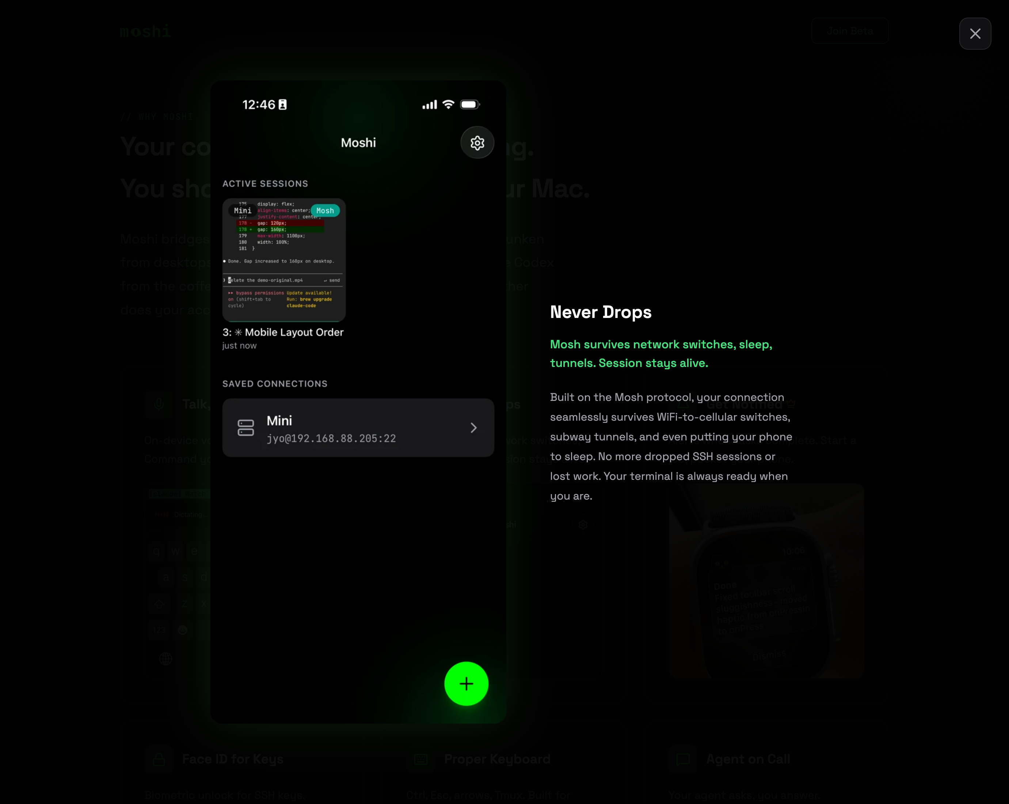Tap the 123 key on the keyboard mockup

[159, 630]
